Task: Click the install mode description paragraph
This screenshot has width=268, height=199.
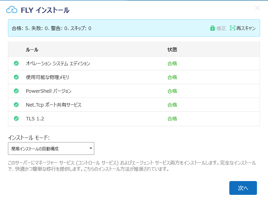Action: (132, 166)
